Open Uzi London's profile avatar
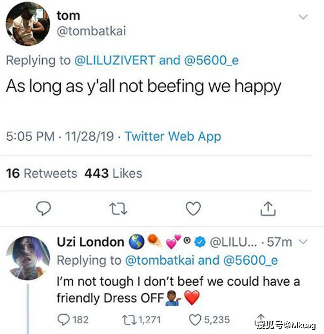 28,259
